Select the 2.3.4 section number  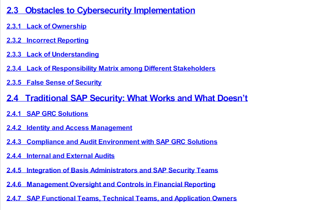pyautogui.click(x=14, y=69)
